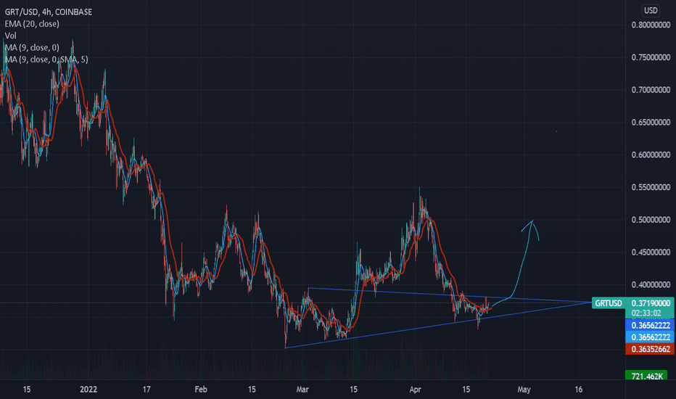This screenshot has width=676, height=399.
Task: Click the 2022 label on the time axis
Action: click(x=88, y=390)
